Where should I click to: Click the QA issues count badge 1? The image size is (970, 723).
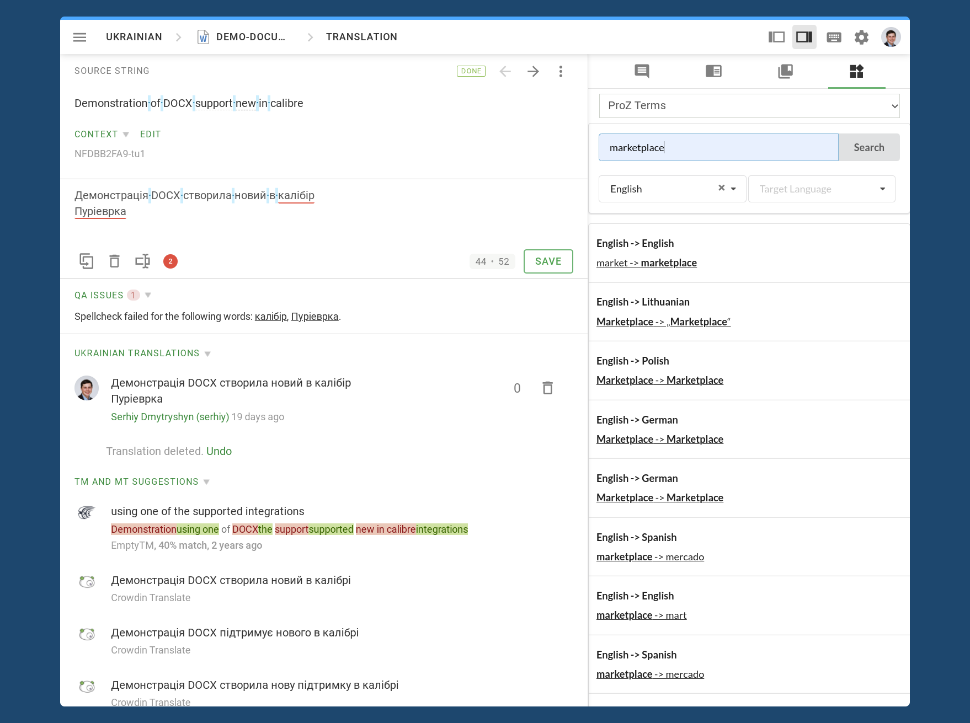pos(133,295)
